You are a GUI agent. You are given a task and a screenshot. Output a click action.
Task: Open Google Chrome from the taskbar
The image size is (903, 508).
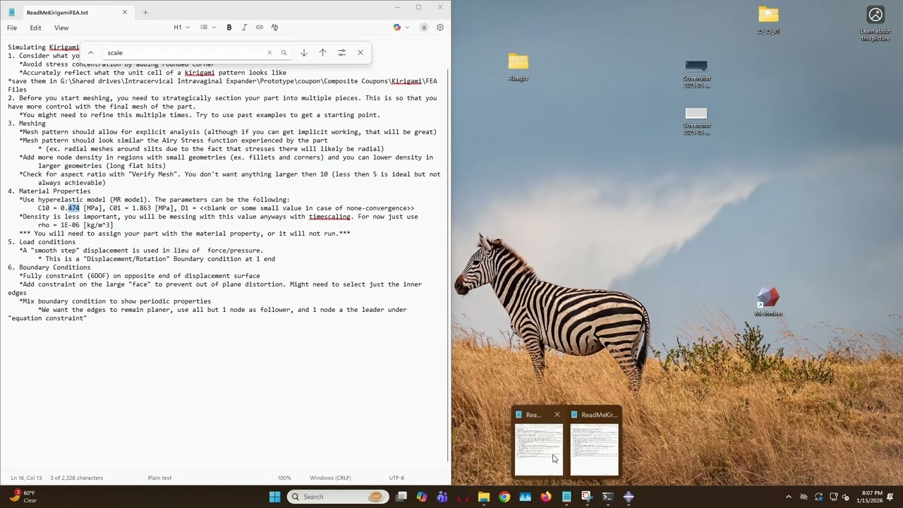click(x=504, y=497)
